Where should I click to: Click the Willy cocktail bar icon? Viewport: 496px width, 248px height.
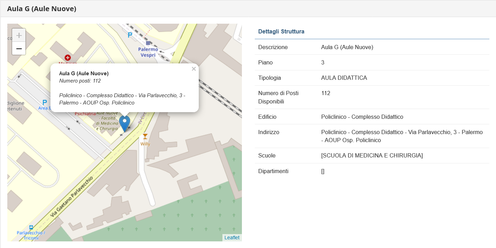(x=145, y=137)
